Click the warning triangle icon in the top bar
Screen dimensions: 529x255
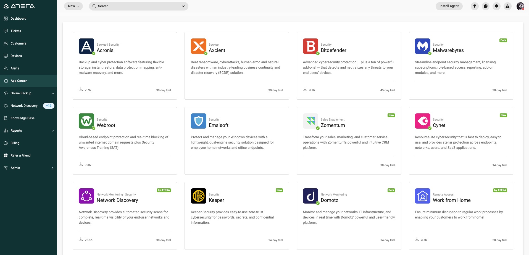pyautogui.click(x=507, y=6)
